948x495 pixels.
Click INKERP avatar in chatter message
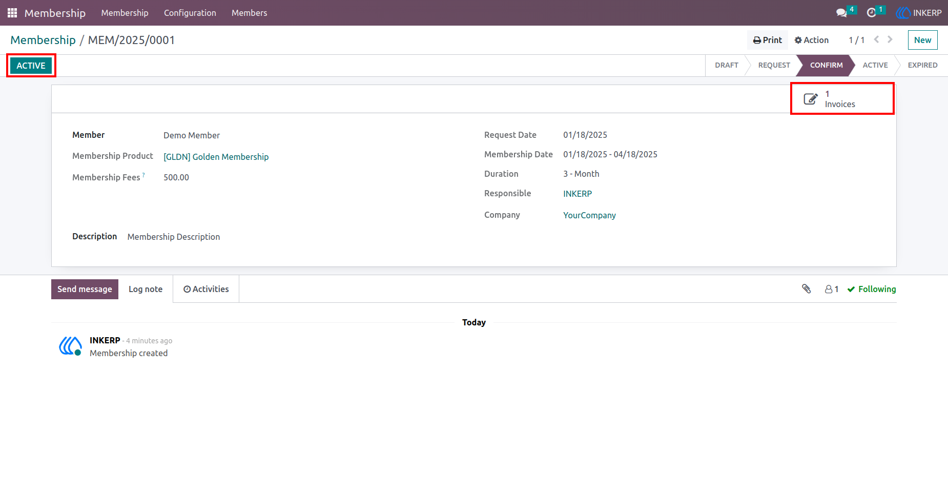[x=71, y=346]
